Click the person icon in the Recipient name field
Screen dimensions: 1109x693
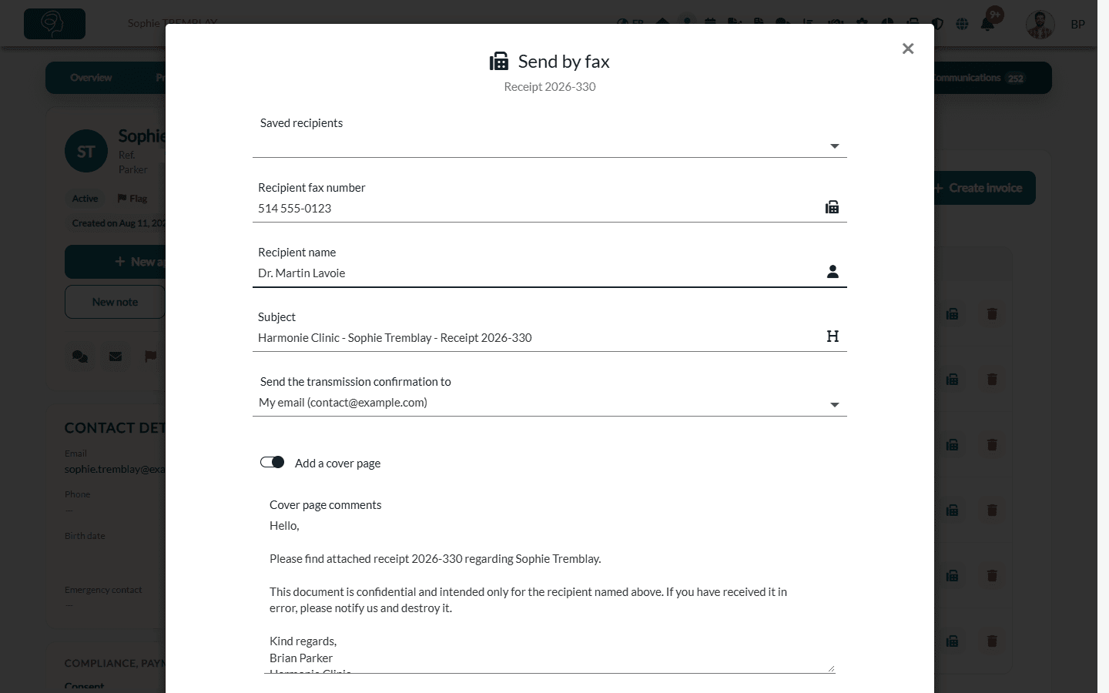coord(833,272)
